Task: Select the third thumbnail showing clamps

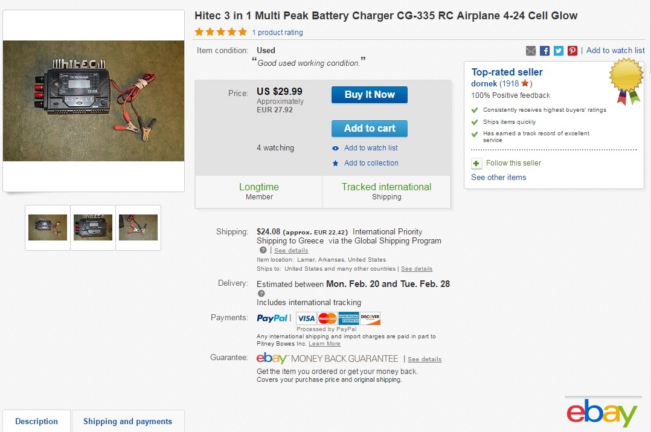Action: [x=138, y=227]
